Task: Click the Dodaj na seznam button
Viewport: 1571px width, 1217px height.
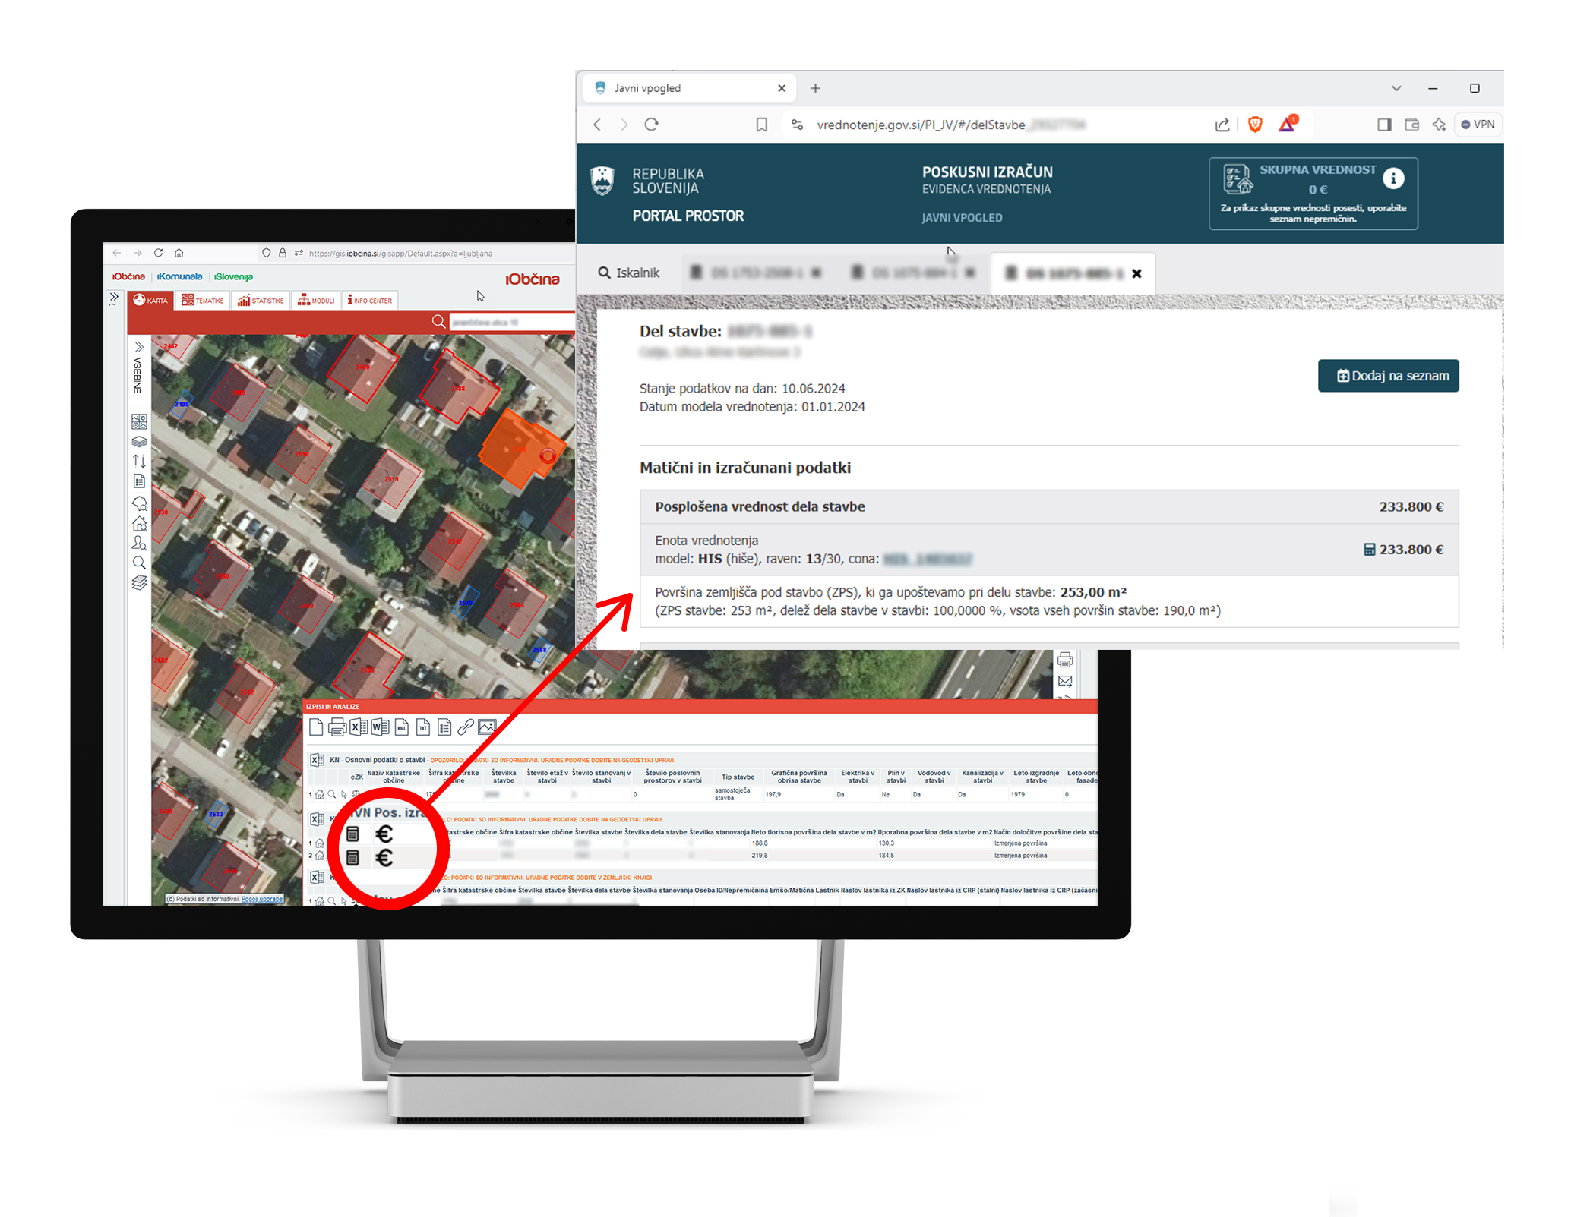Action: (x=1388, y=376)
